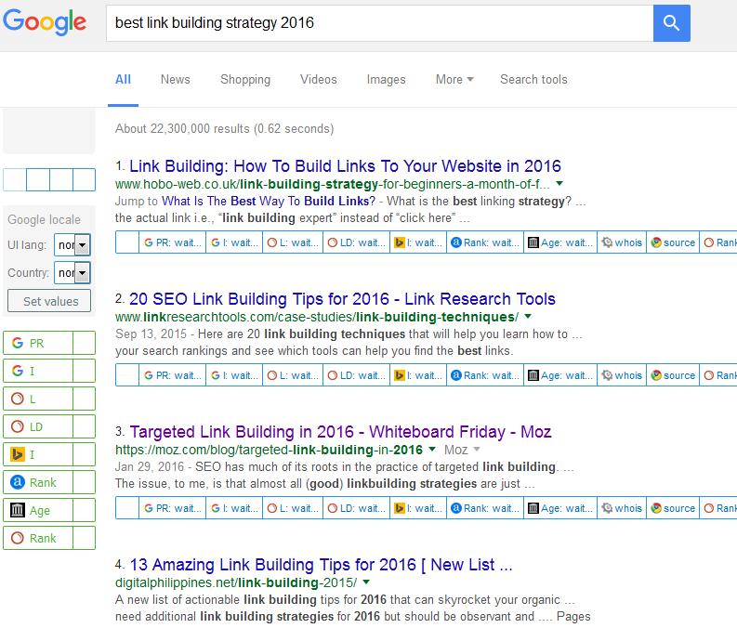Click sidebar Bing I parameter
This screenshot has width=737, height=628.
point(38,454)
